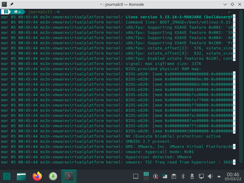
Task: Click 'BIOS-provided physical RAM map:' line
Action: click(x=101, y=69)
